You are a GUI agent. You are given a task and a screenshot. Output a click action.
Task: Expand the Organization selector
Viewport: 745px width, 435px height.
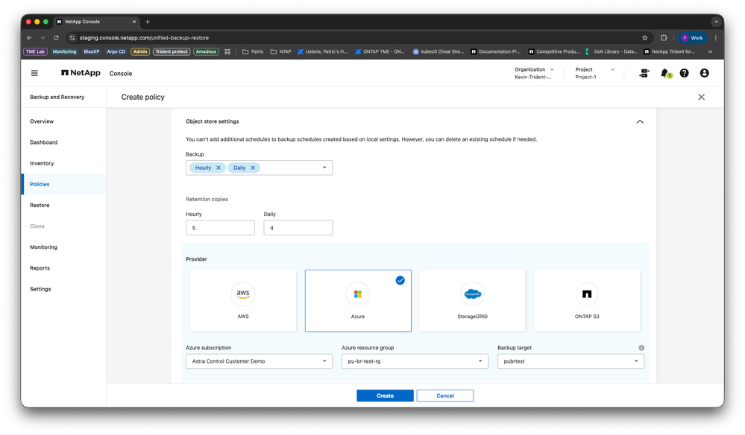click(x=534, y=73)
